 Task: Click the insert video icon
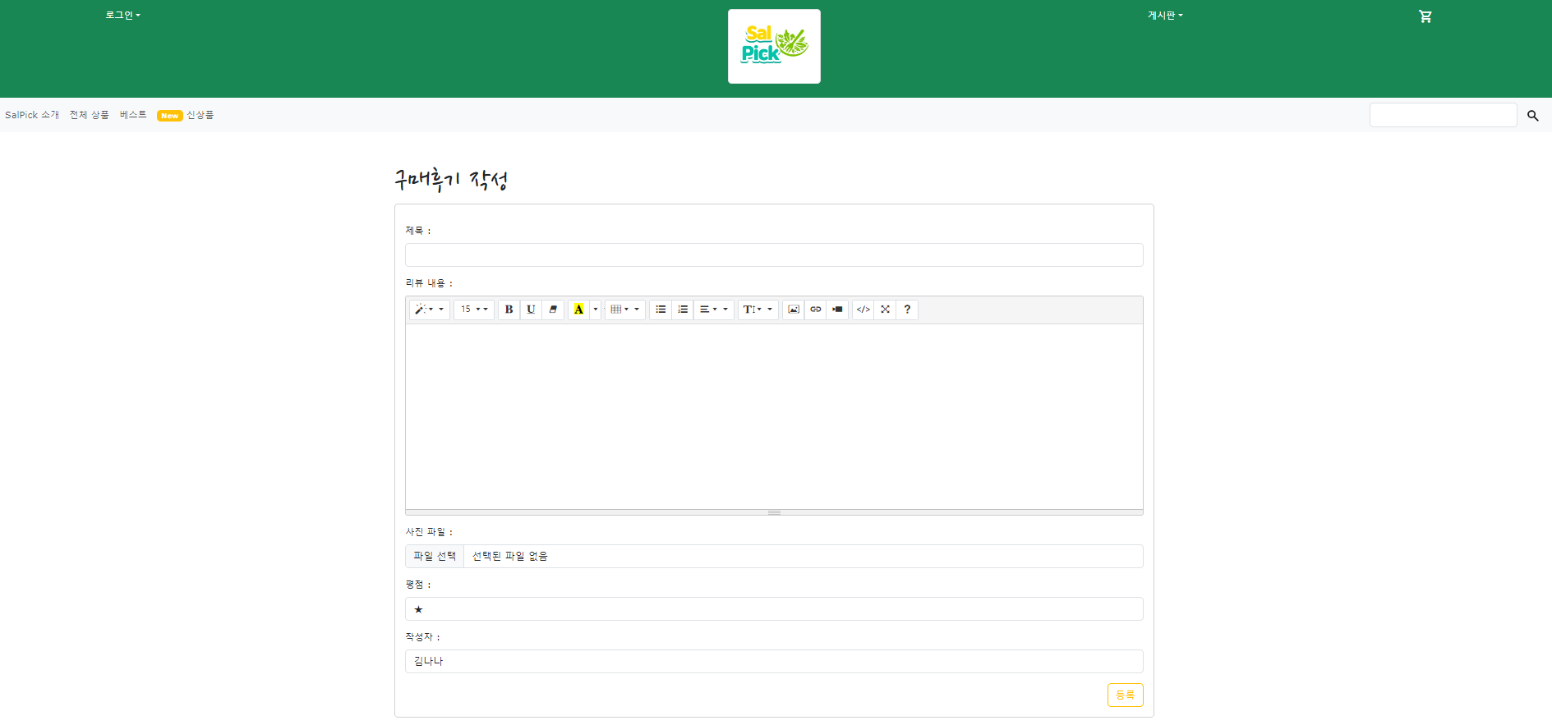pyautogui.click(x=837, y=310)
